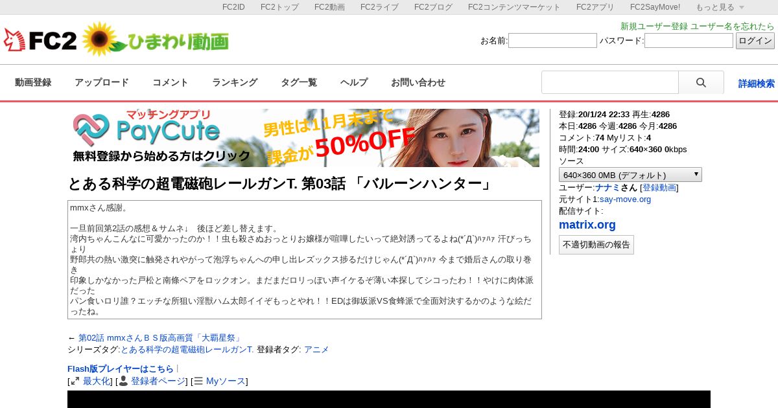This screenshot has height=408, width=778.
Task: Click the black video player area
Action: (389, 399)
